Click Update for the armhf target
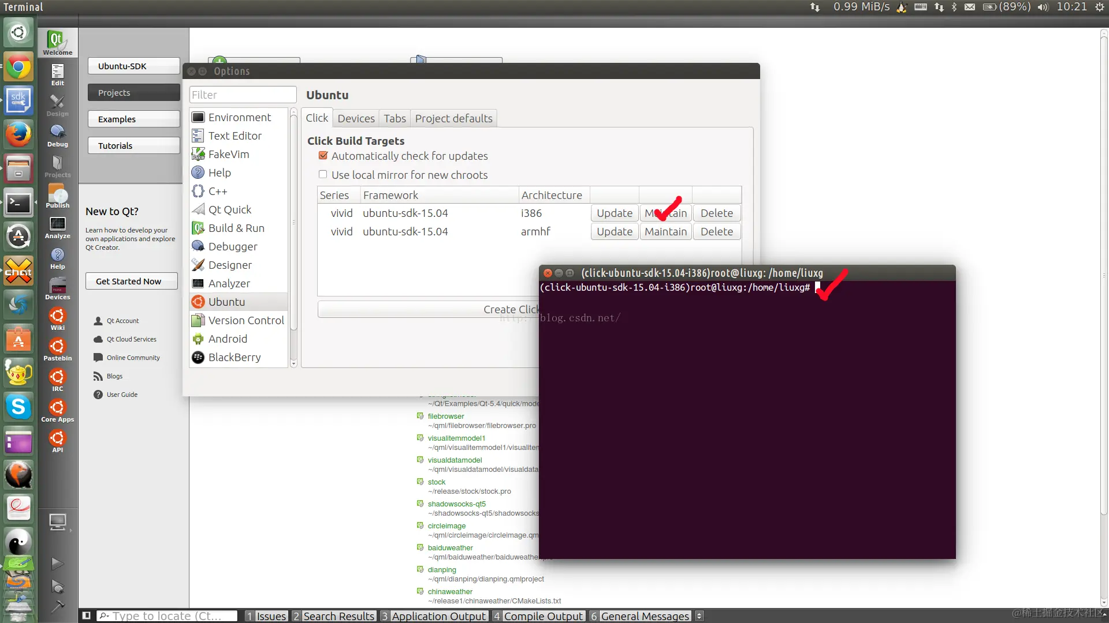This screenshot has height=623, width=1109. [x=614, y=231]
